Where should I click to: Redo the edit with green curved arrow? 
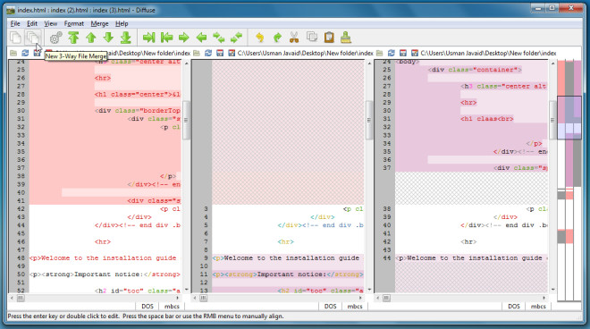coord(277,38)
